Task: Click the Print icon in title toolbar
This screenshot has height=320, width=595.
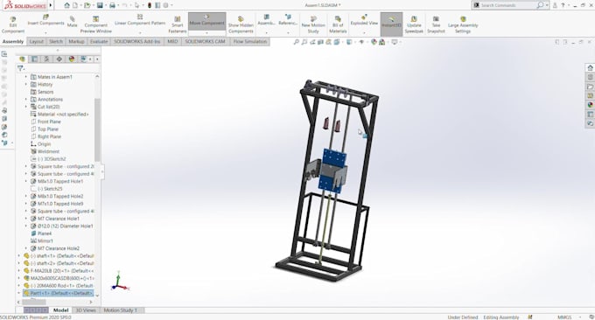Action: (x=112, y=5)
